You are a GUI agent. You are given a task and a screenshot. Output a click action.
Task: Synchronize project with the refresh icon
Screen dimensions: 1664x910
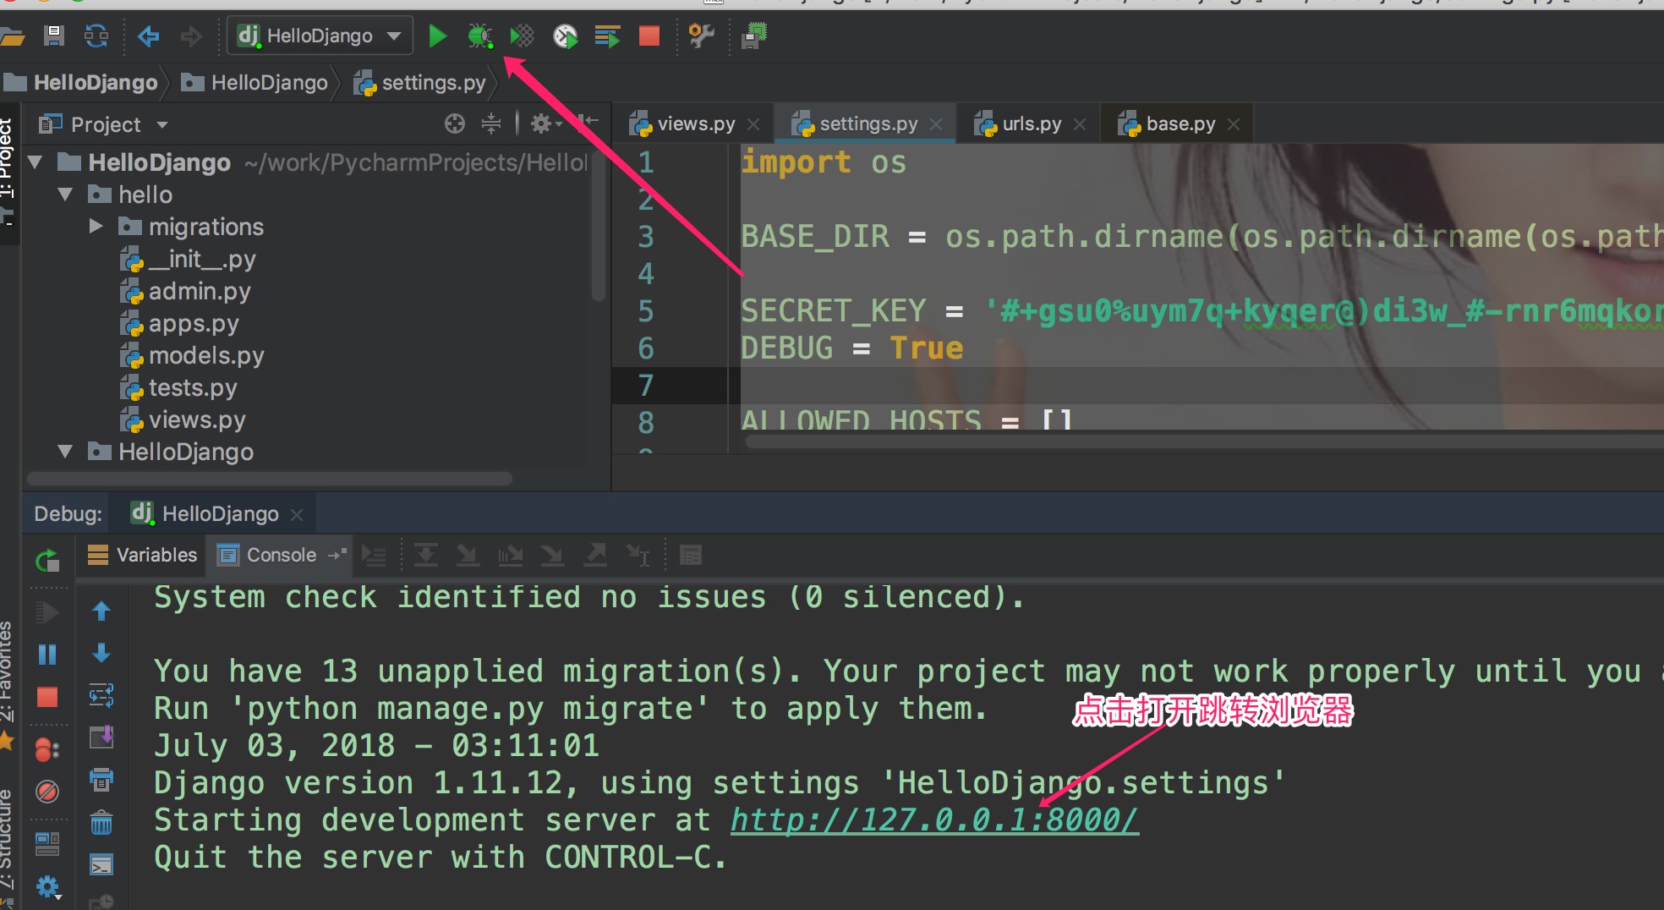click(x=96, y=36)
